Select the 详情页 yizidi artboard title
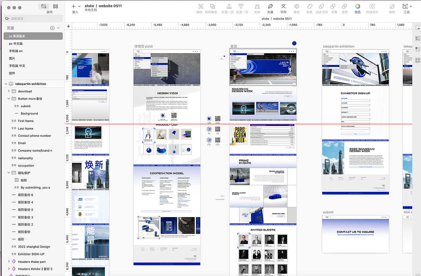The width and height of the screenshot is (421, 276). (144, 46)
